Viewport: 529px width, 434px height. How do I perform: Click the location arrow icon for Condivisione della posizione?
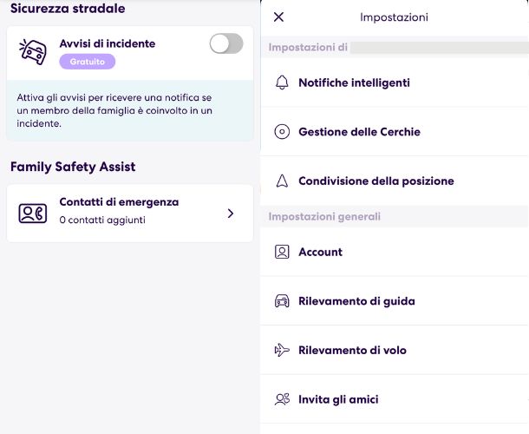(x=282, y=181)
